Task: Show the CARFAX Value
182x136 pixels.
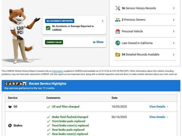Action: click(x=98, y=42)
